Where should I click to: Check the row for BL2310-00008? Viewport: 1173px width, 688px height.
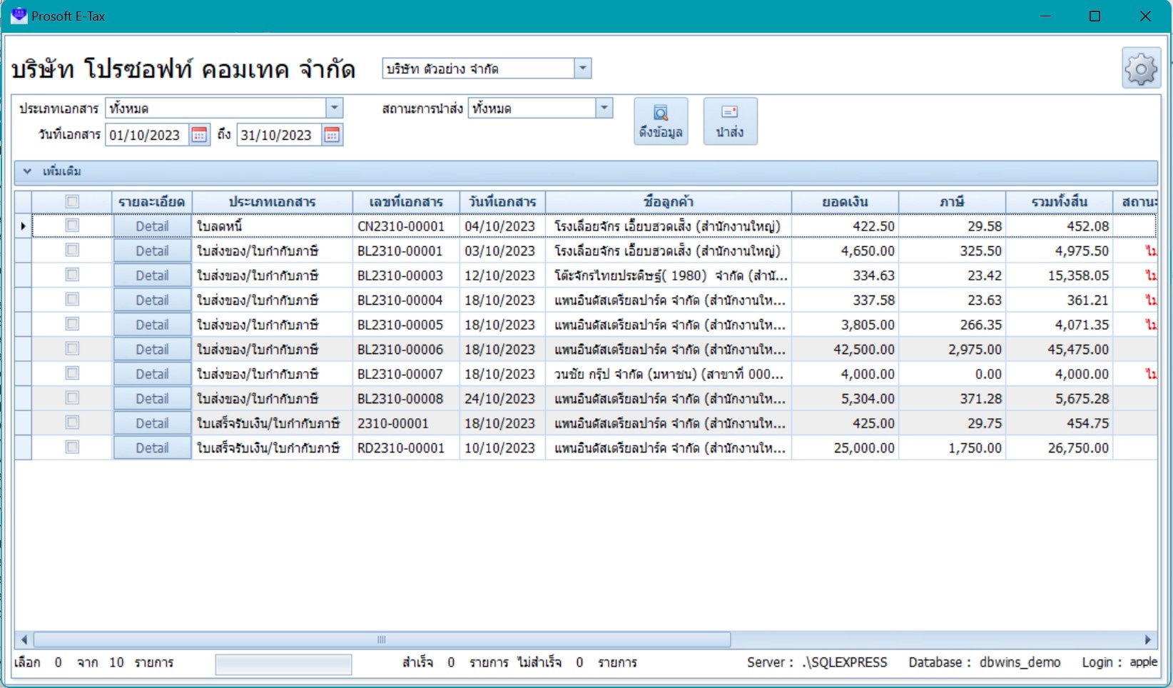click(x=72, y=398)
